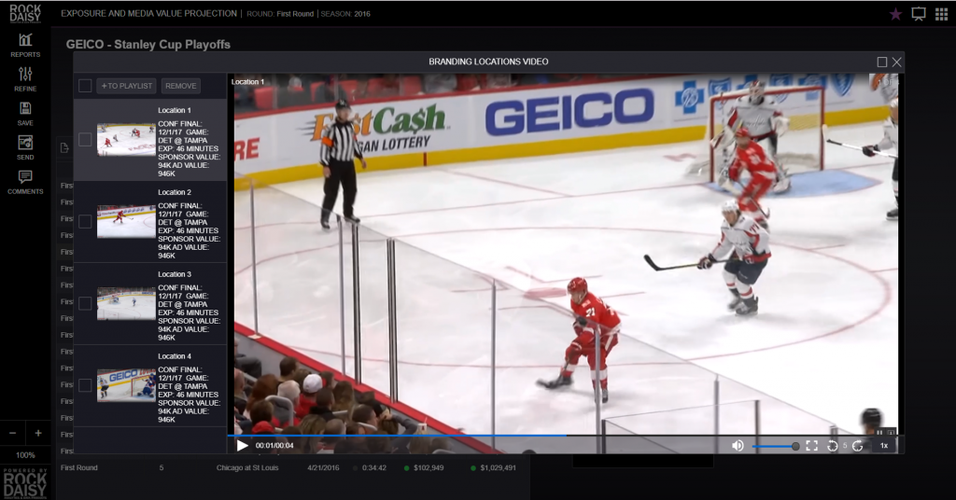956x500 pixels.
Task: Skip the video forward five seconds
Action: point(857,446)
